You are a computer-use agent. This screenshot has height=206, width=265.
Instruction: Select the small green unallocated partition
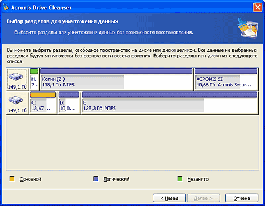point(34,79)
